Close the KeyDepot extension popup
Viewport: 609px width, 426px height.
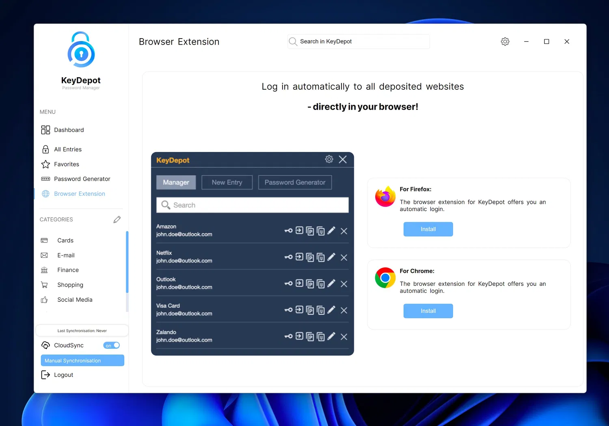[x=343, y=159]
